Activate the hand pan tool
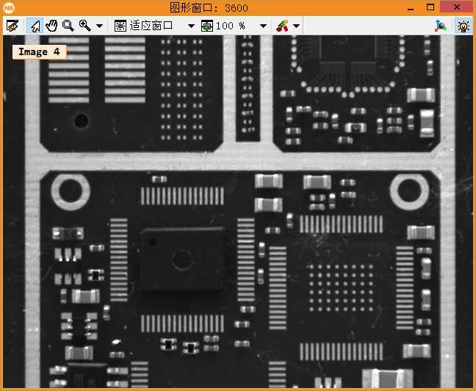 [x=51, y=26]
